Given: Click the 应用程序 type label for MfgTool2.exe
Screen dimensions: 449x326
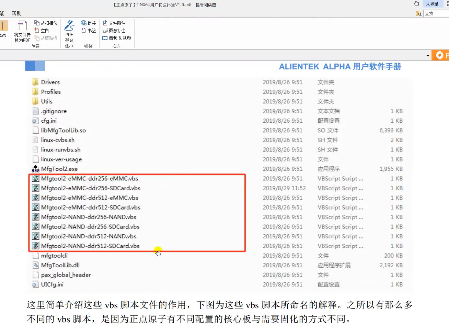Looking at the screenshot, I should [x=329, y=169].
